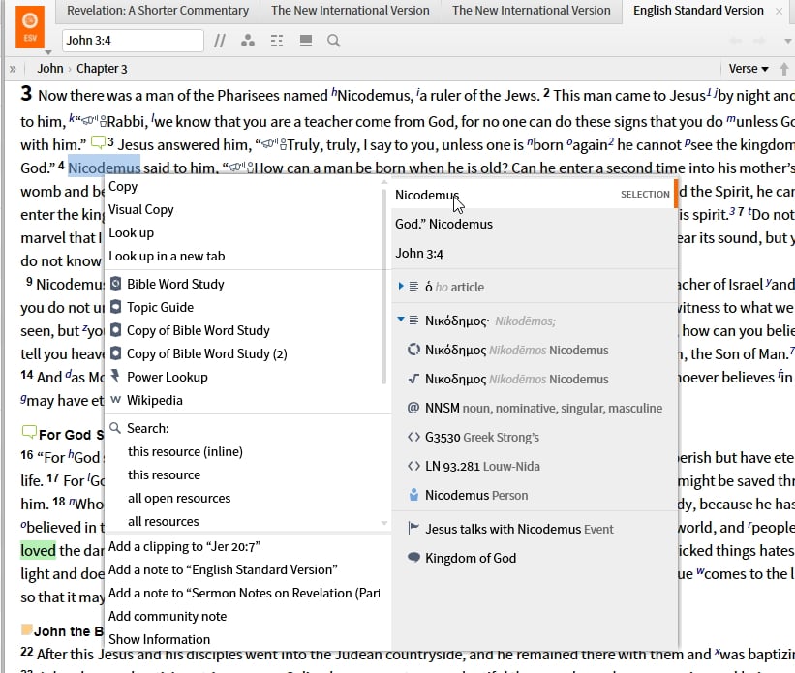
Task: Click the Kingdom of God topic icon
Action: (x=413, y=558)
